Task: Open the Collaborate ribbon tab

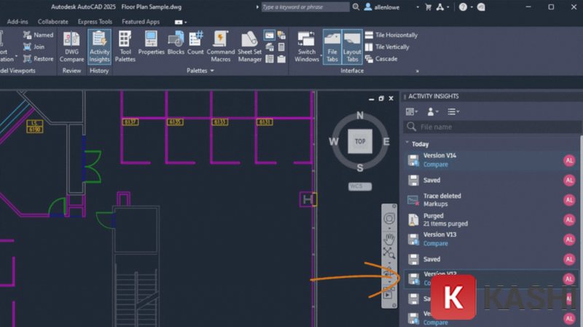Action: click(x=52, y=22)
